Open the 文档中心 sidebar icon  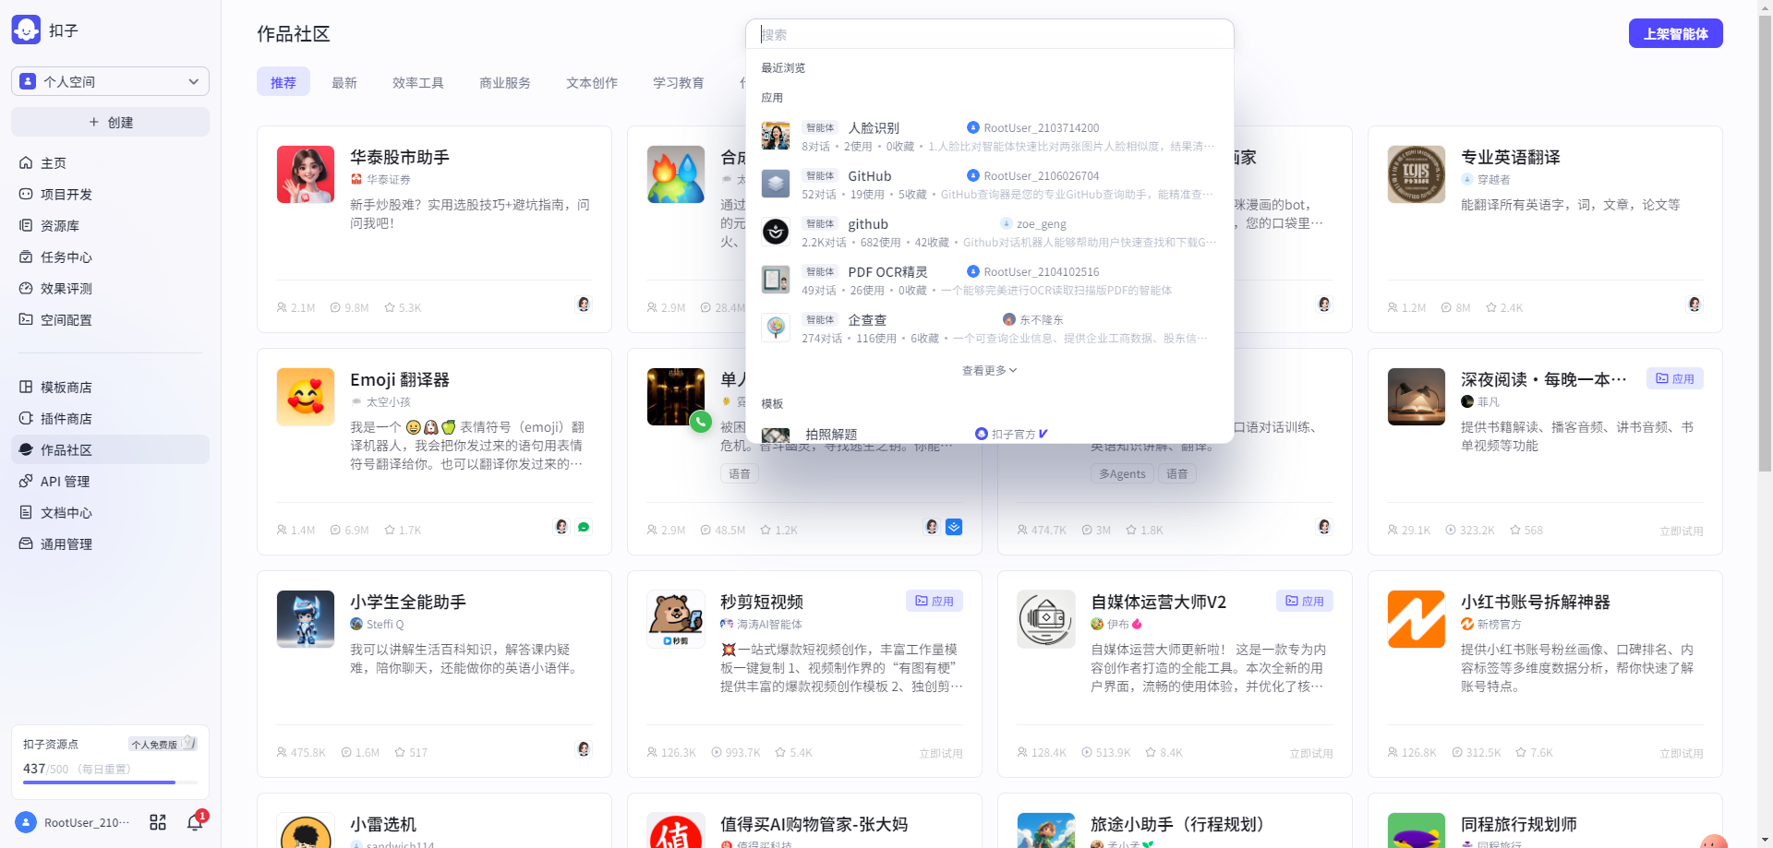tap(26, 513)
